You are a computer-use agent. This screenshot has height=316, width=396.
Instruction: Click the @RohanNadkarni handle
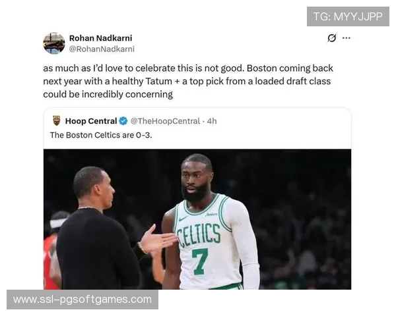[102, 49]
